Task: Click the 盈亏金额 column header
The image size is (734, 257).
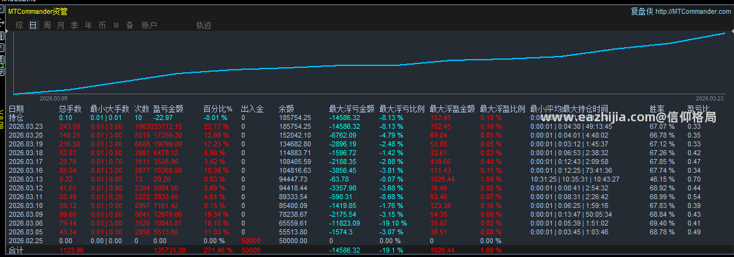Action: (168, 109)
